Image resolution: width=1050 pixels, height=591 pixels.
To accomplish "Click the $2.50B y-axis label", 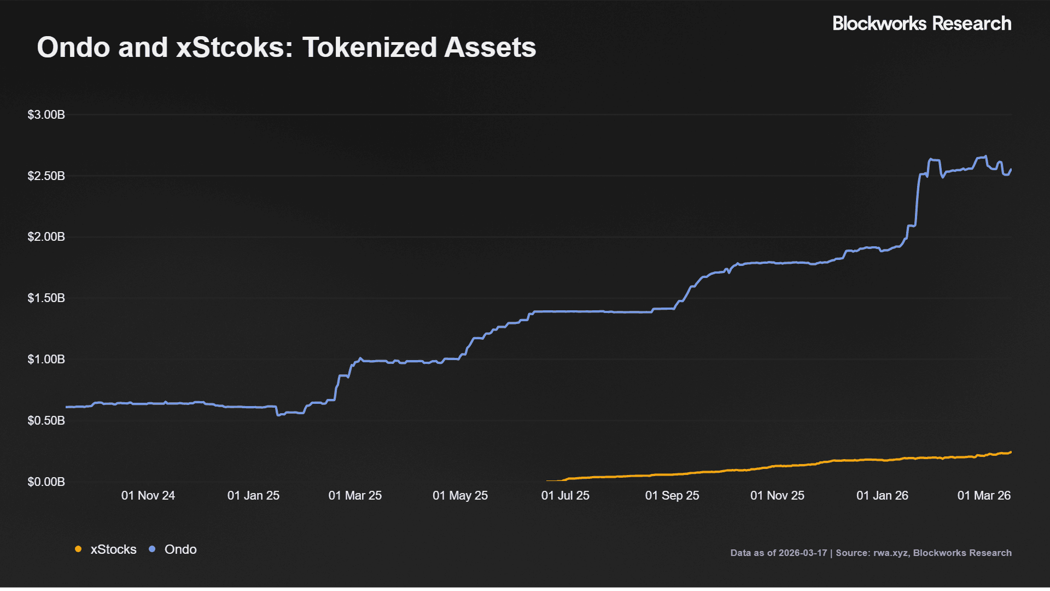I will 46,176.
